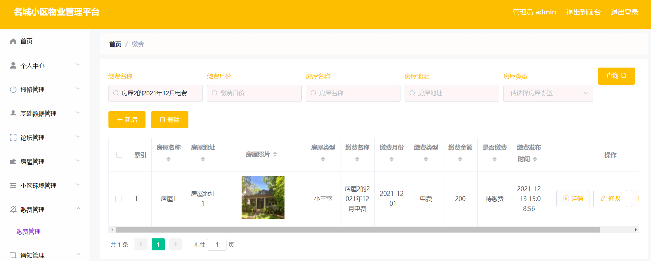Click the house photo thumbnail in the row
Viewport: 651px width, 261px height.
click(x=263, y=197)
